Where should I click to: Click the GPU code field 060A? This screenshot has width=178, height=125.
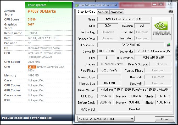coord(108,26)
